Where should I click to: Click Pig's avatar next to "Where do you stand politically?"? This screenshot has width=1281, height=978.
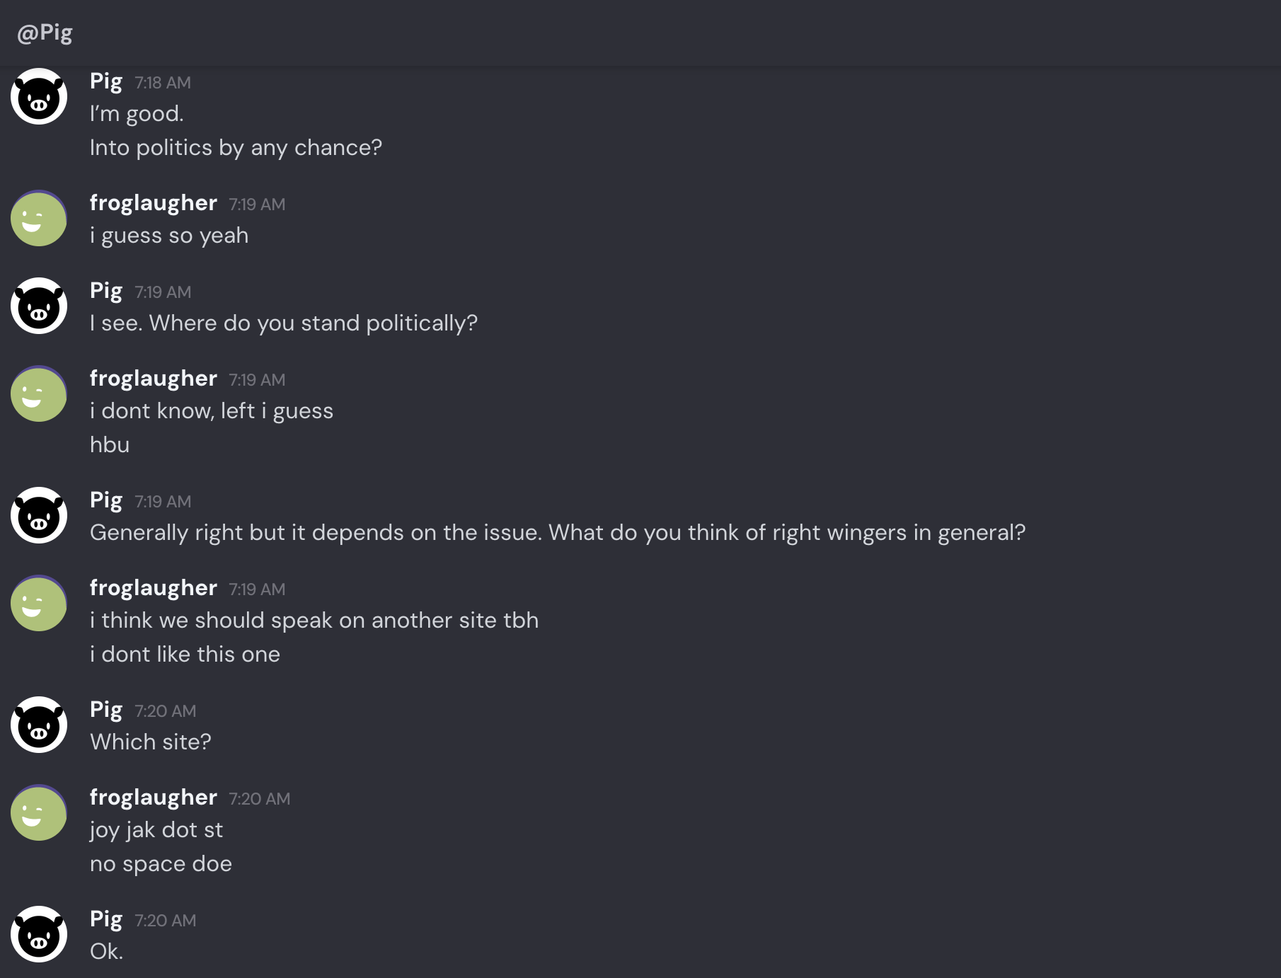[x=39, y=306]
